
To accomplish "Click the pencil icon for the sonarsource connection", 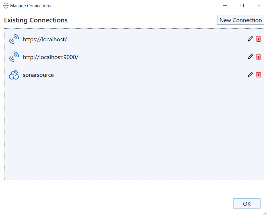I will [x=250, y=75].
